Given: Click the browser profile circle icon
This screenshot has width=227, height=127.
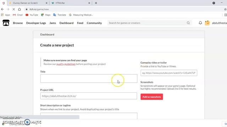Looking at the screenshot, I should (x=214, y=3).
